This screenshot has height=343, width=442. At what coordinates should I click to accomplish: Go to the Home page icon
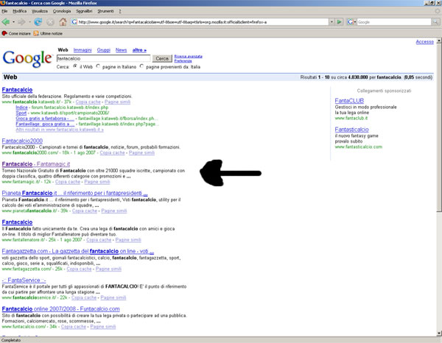coord(63,21)
